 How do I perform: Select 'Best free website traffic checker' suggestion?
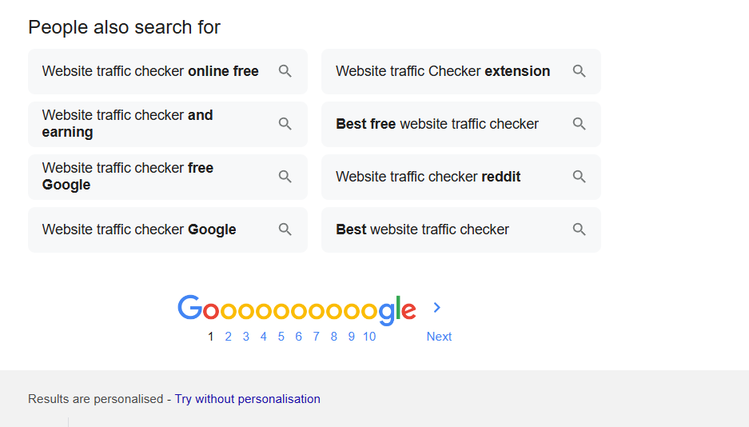tap(437, 124)
